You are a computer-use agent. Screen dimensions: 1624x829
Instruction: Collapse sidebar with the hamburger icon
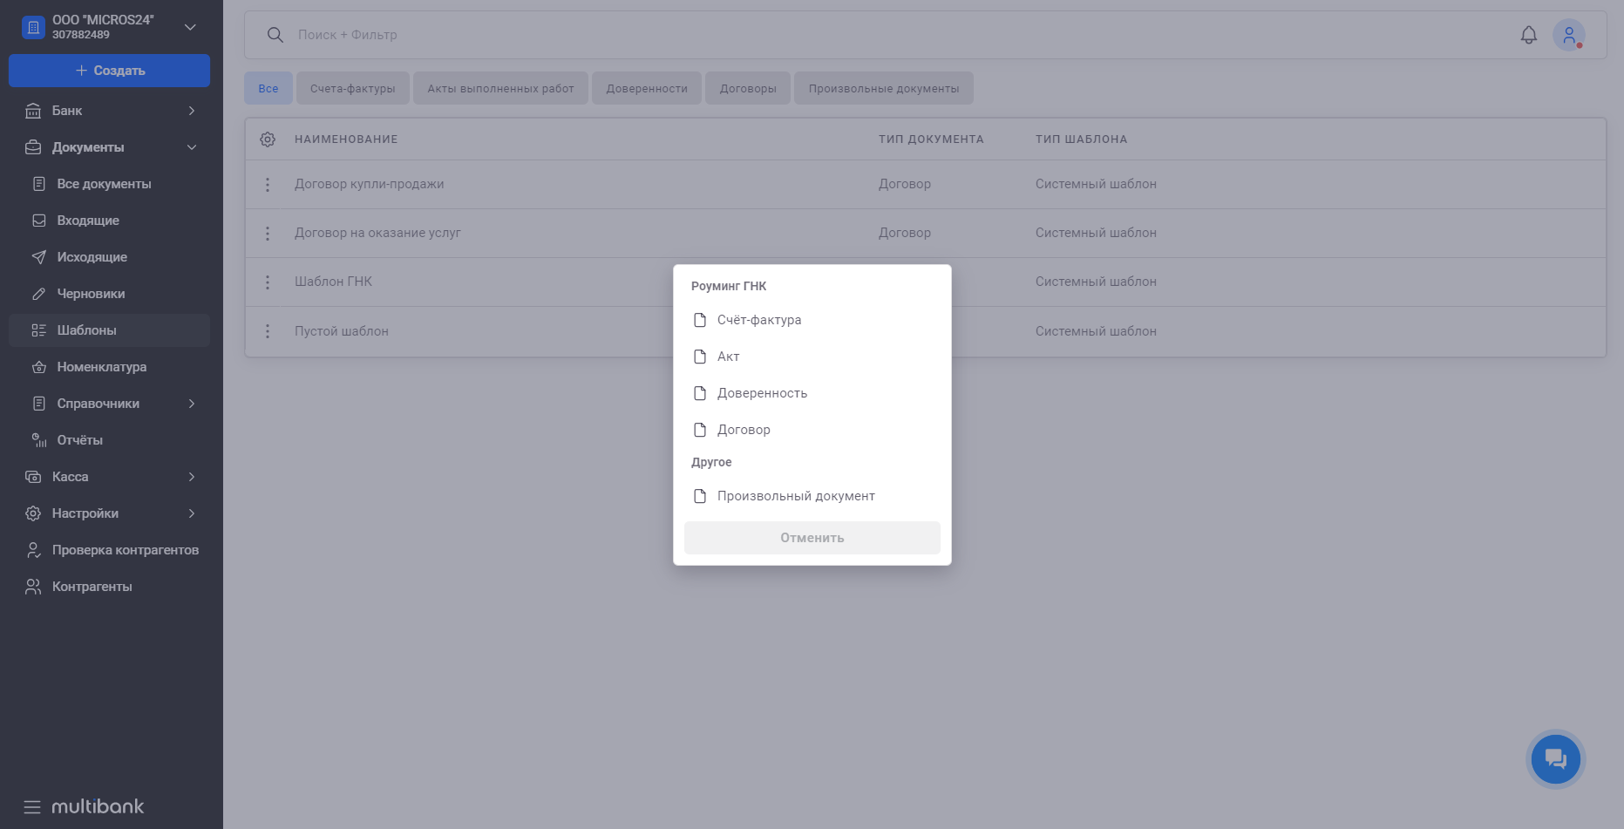click(32, 806)
